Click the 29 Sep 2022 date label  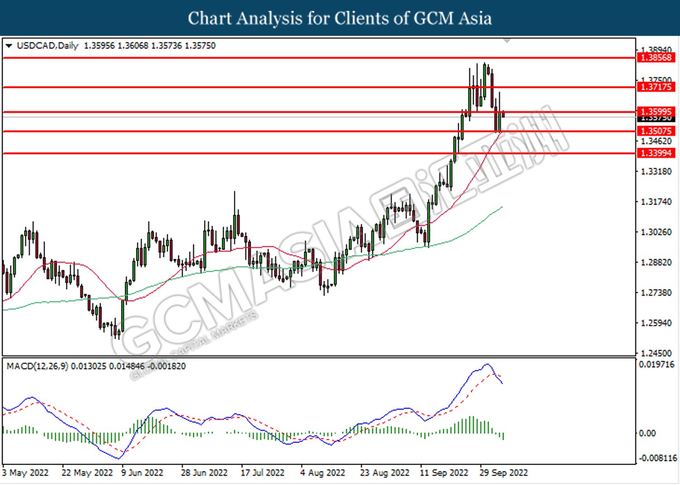[x=504, y=473]
